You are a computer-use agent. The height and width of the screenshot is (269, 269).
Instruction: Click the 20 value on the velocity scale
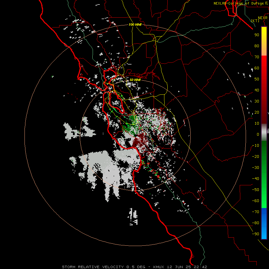click(257, 112)
